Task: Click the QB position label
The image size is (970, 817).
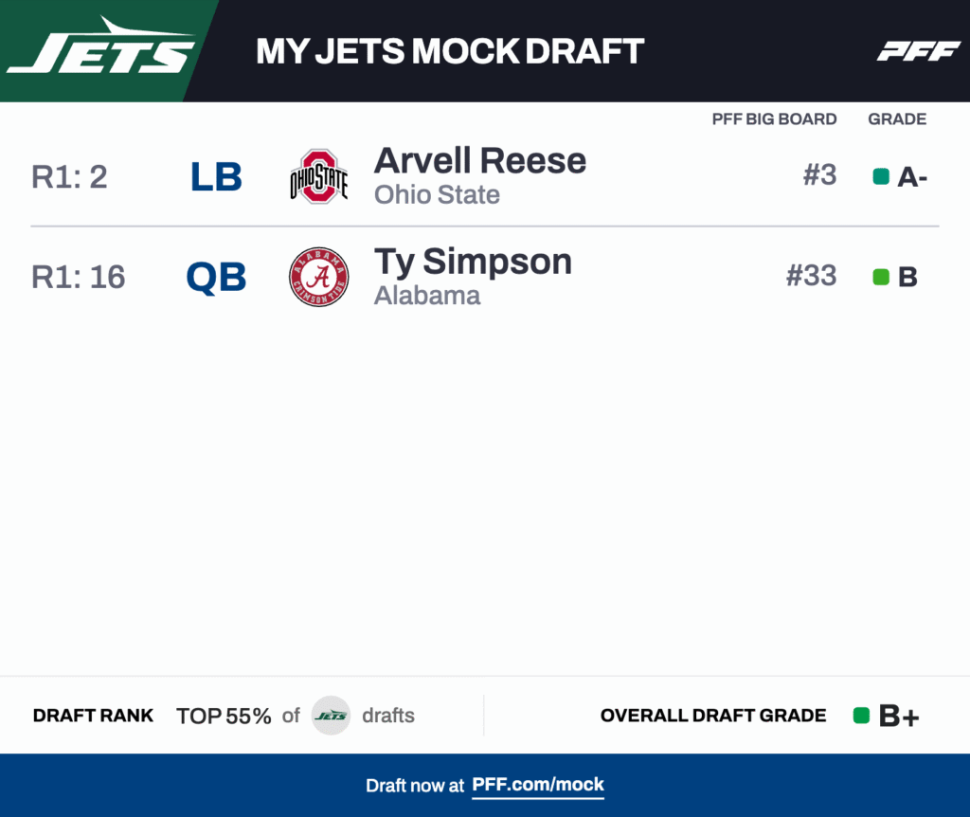Action: click(x=216, y=278)
